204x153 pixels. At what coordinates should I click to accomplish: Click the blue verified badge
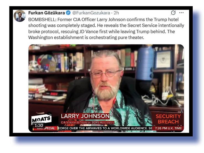68,13
